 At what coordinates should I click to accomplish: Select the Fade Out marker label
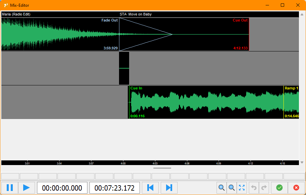click(110, 20)
